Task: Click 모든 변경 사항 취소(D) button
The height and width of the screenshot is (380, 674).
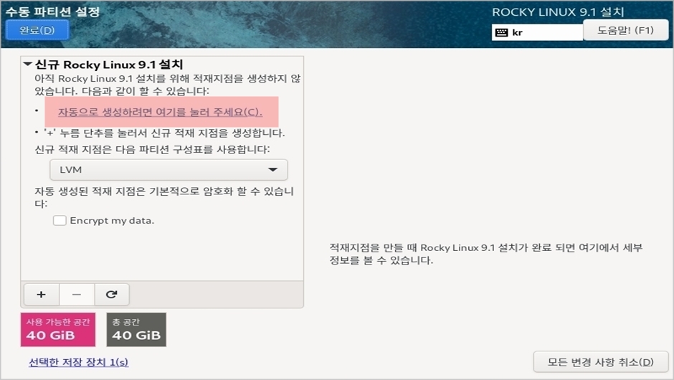Action: coord(600,362)
